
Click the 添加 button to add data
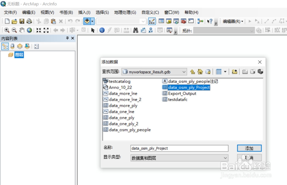tap(249, 148)
